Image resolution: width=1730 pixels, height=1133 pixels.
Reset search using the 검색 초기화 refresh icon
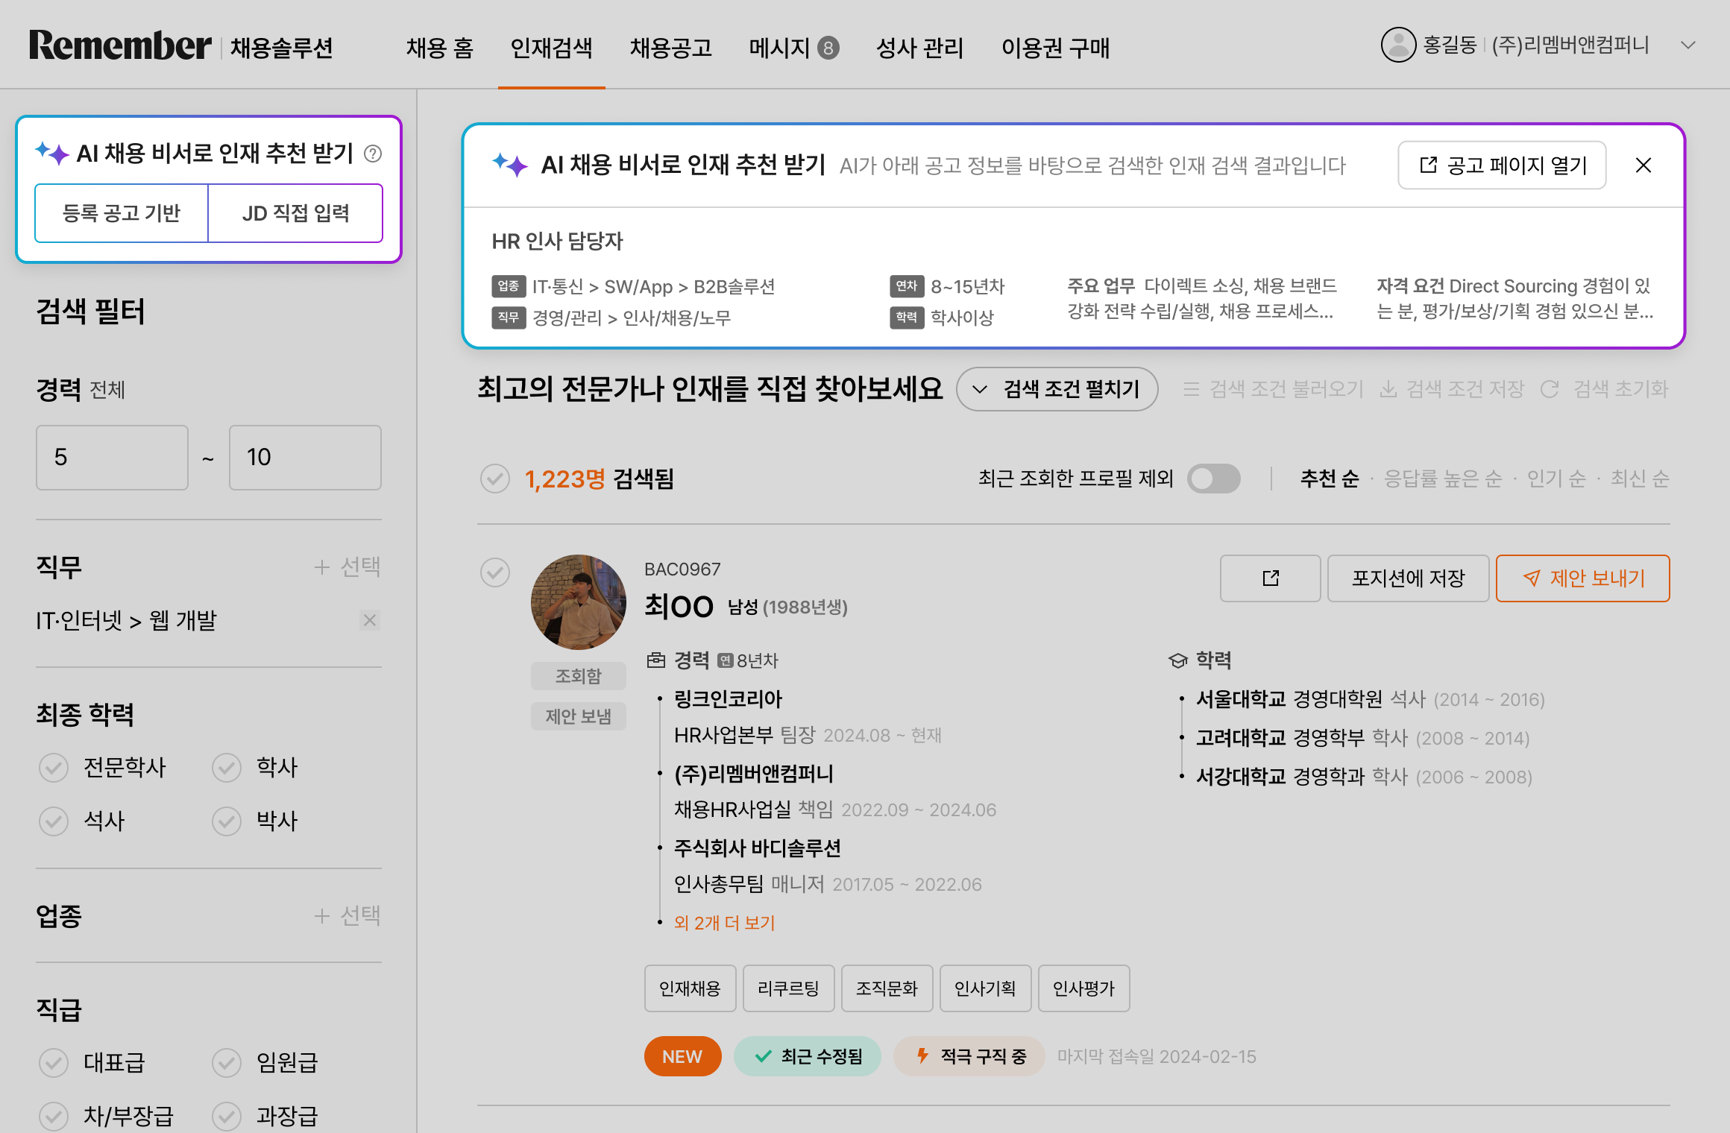(x=1550, y=388)
